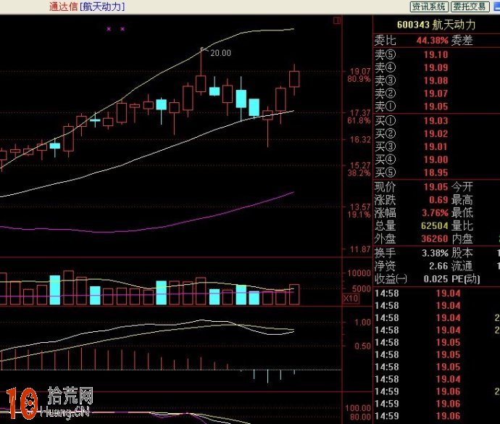The height and width of the screenshot is (424, 500).
Task: Click the 内盘 label
Action: pos(462,238)
